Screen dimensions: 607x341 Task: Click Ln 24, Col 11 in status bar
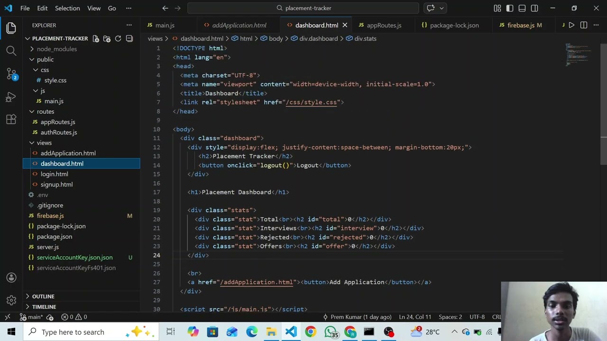coord(415,317)
